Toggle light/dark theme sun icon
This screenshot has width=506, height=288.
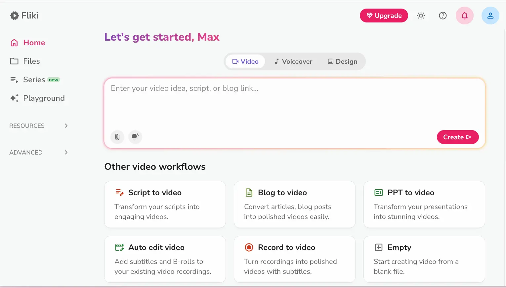pos(421,16)
